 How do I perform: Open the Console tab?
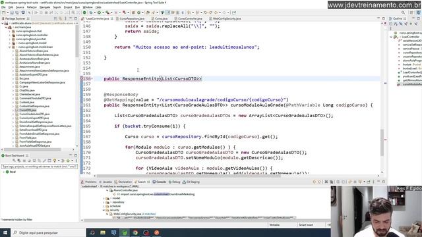160,182
